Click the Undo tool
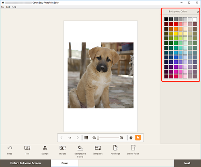Image resolution: width=201 pixels, height=167 pixels. (x=10, y=150)
